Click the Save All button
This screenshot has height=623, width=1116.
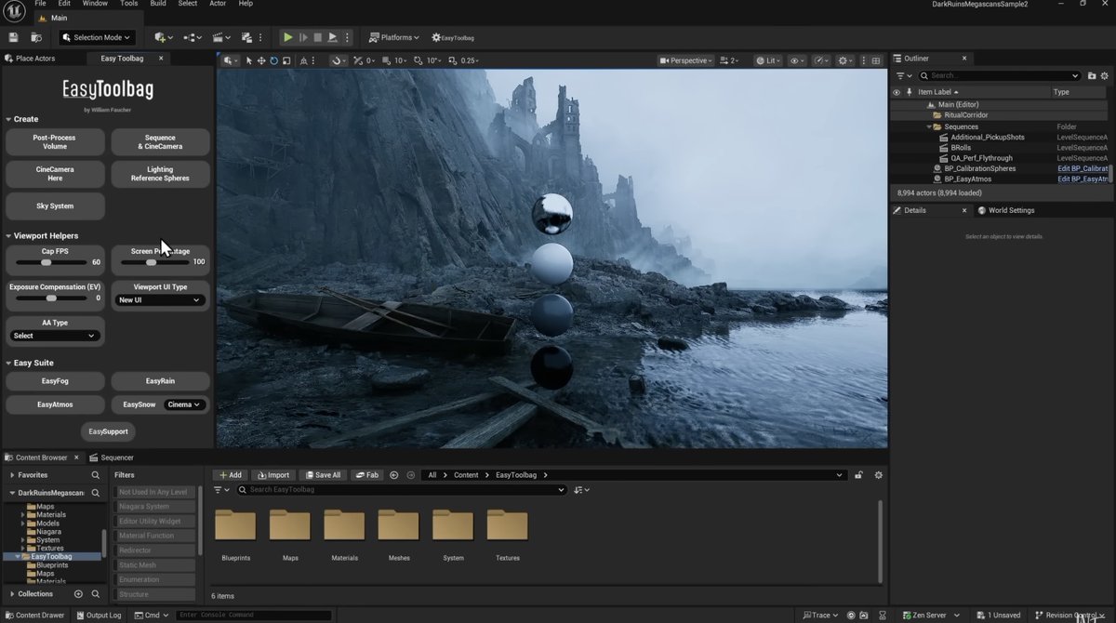(x=323, y=475)
